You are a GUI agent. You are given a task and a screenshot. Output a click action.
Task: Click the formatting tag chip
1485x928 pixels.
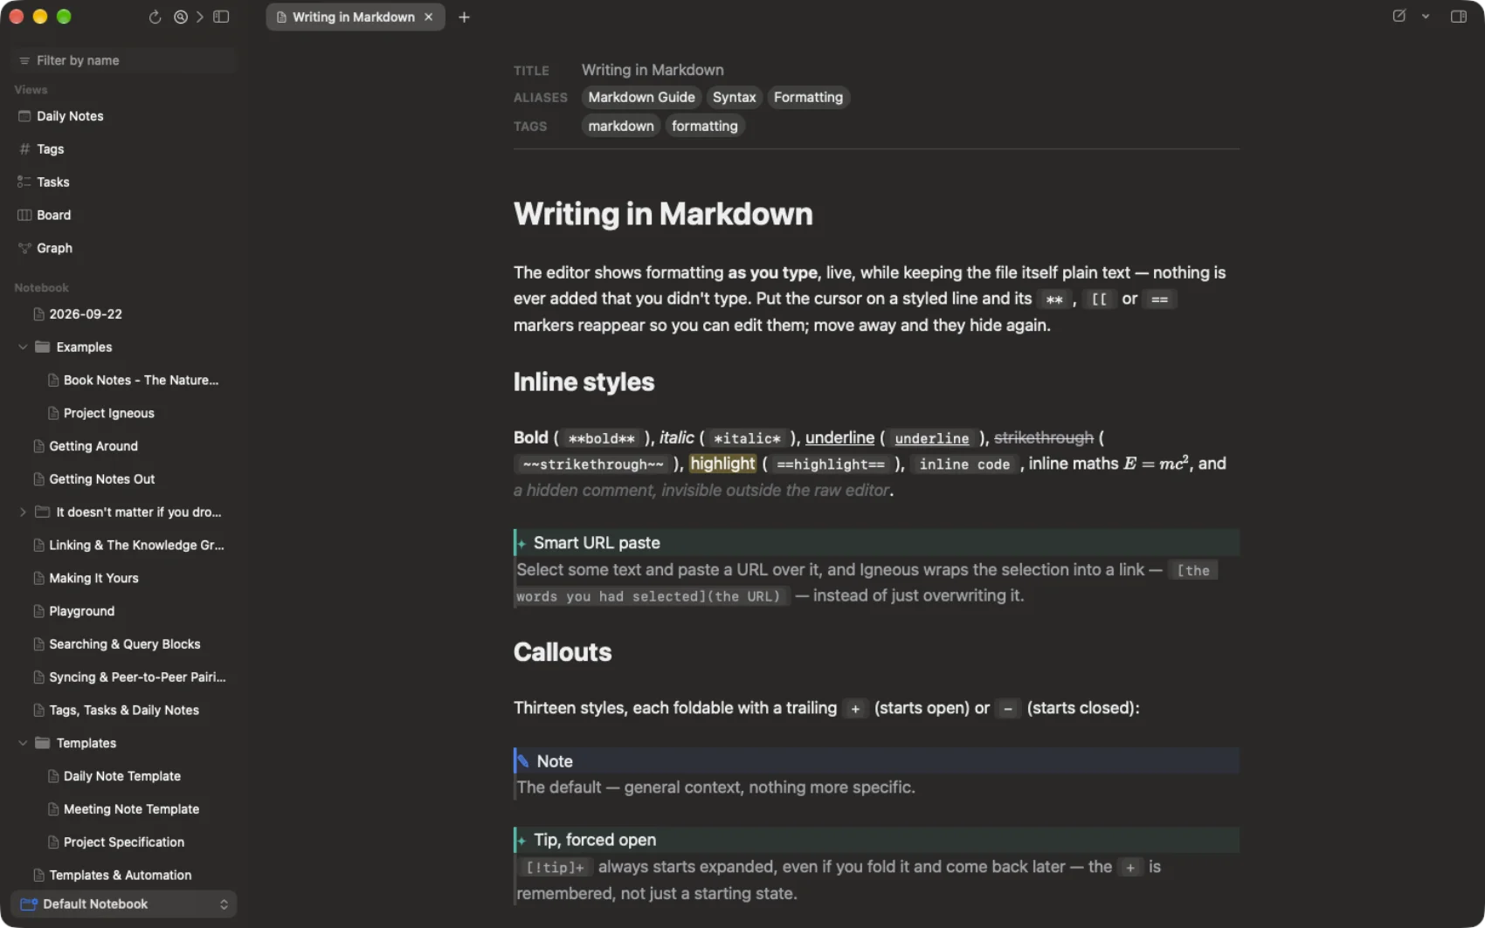coord(704,126)
